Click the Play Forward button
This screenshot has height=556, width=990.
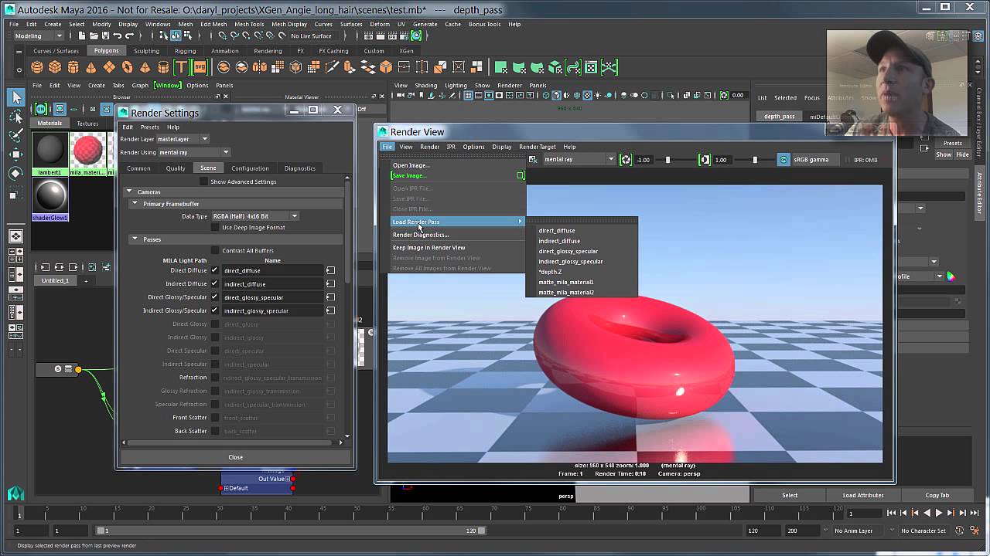pyautogui.click(x=939, y=513)
